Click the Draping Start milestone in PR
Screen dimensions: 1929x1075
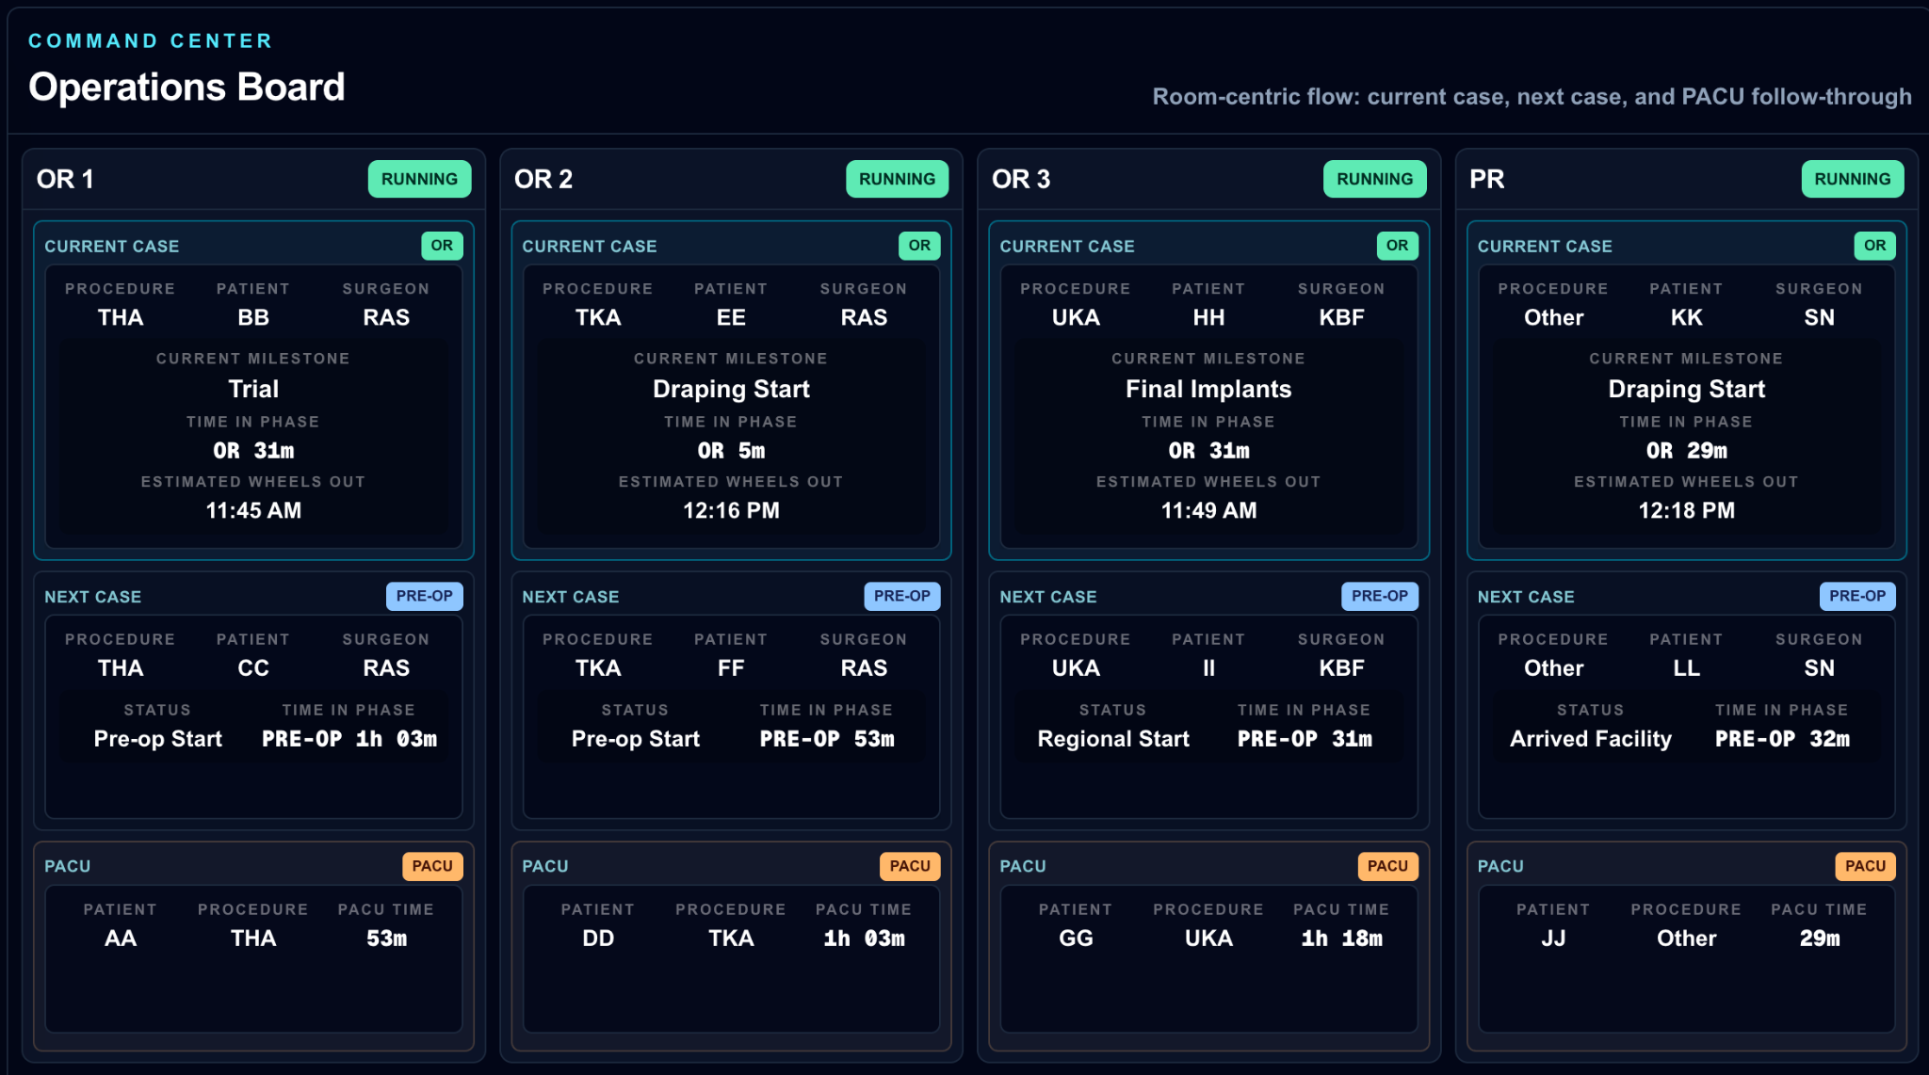(x=1686, y=389)
